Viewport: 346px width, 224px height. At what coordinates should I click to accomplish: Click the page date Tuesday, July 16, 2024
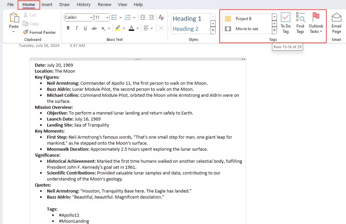tap(39, 46)
